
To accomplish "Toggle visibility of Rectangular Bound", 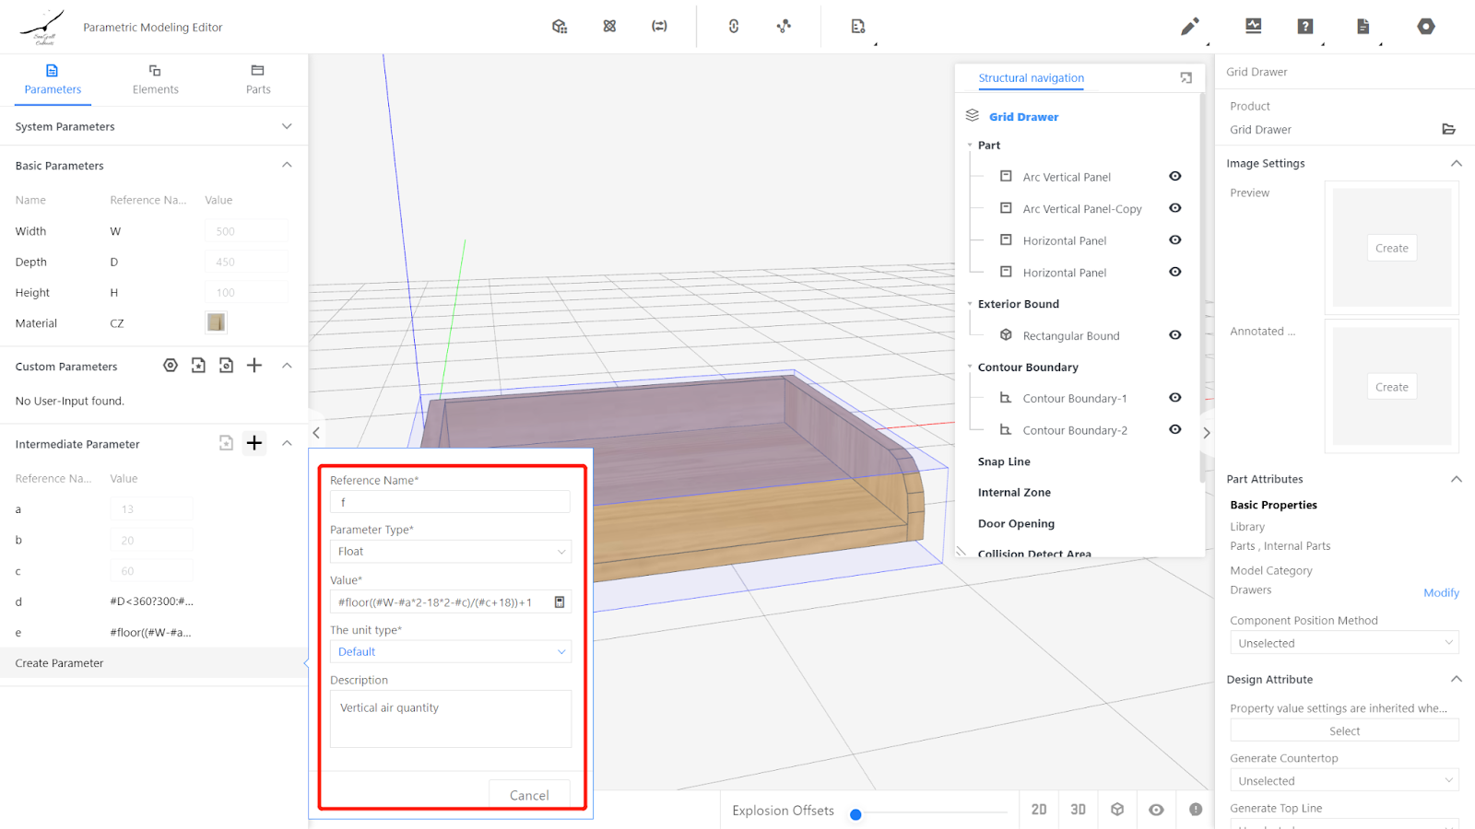I will pos(1174,335).
